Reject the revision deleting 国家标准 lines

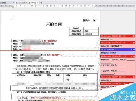134,56
